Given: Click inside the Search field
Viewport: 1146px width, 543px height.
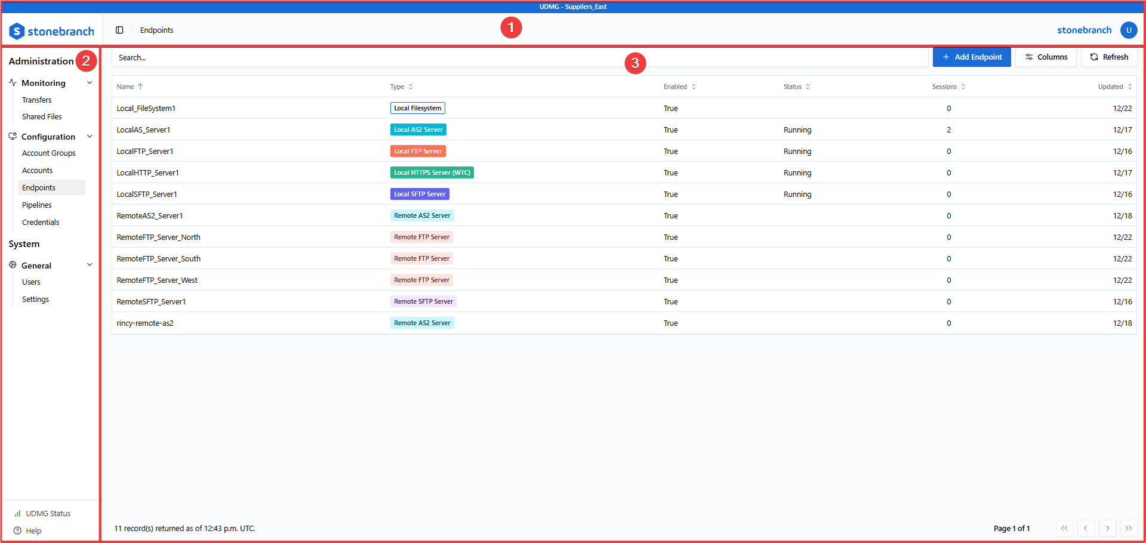Looking at the screenshot, I should [x=418, y=57].
